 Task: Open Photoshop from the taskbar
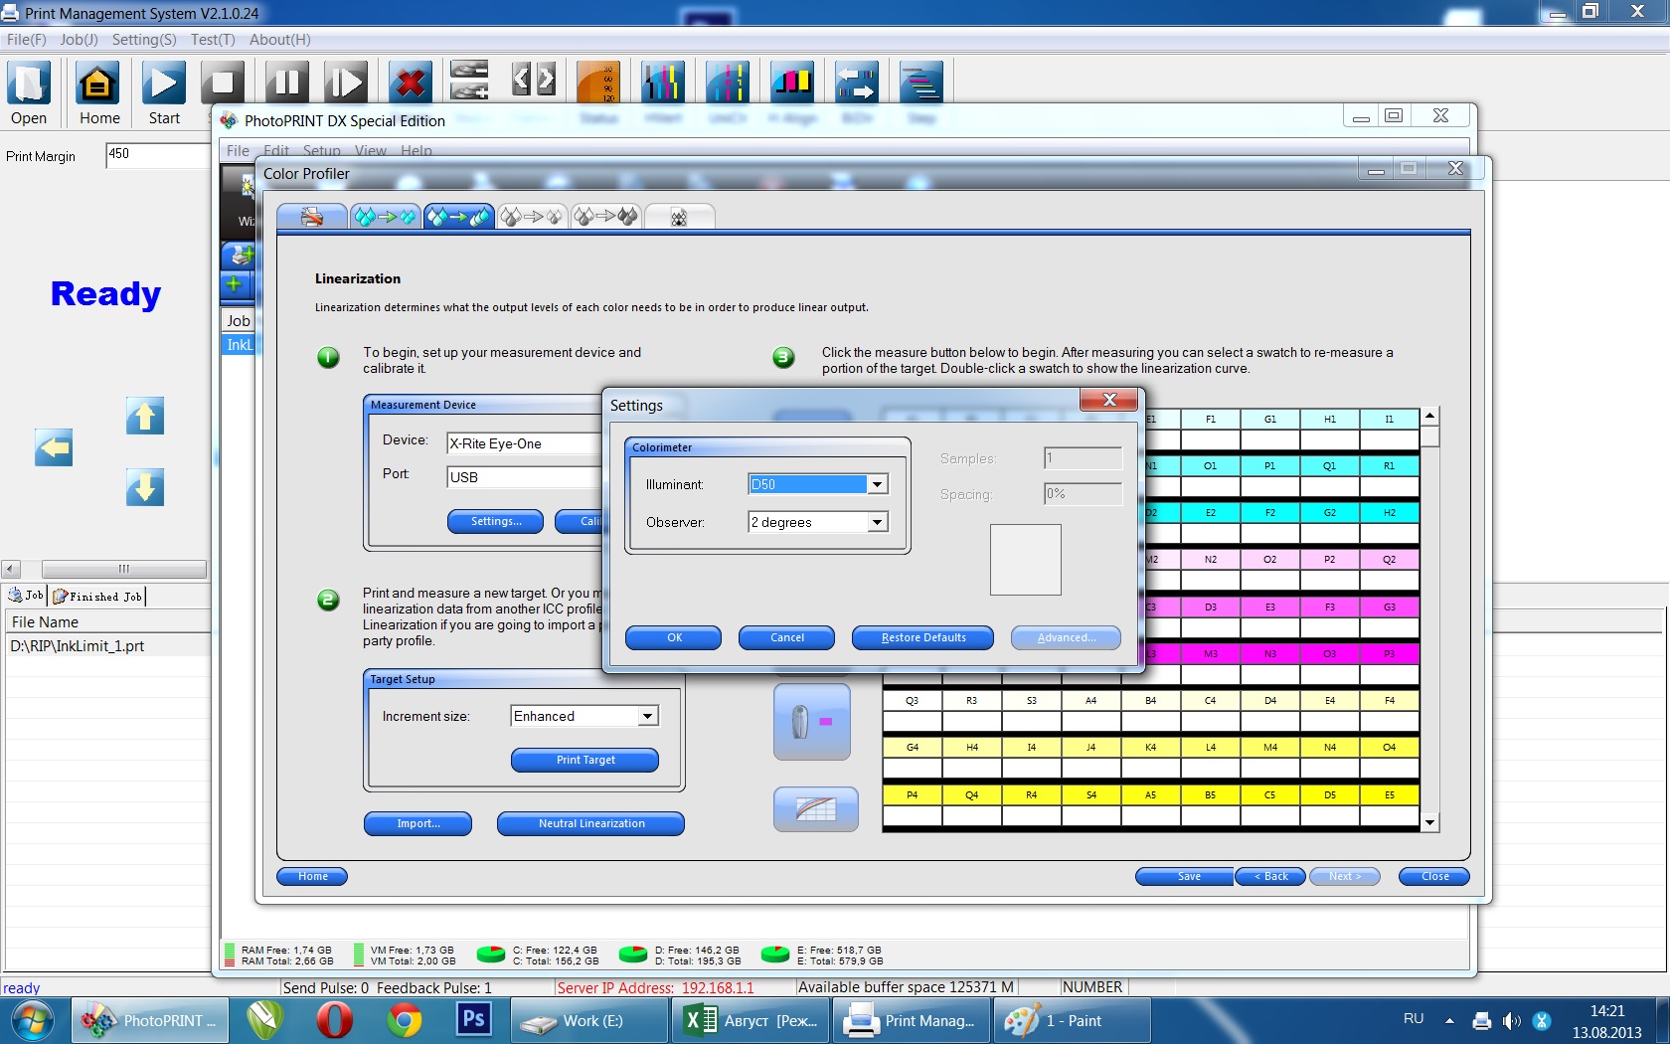coord(474,1020)
